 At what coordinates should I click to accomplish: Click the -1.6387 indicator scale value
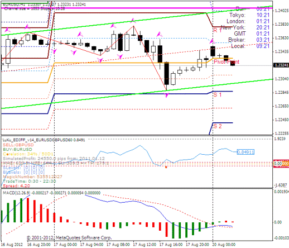(x=281, y=185)
